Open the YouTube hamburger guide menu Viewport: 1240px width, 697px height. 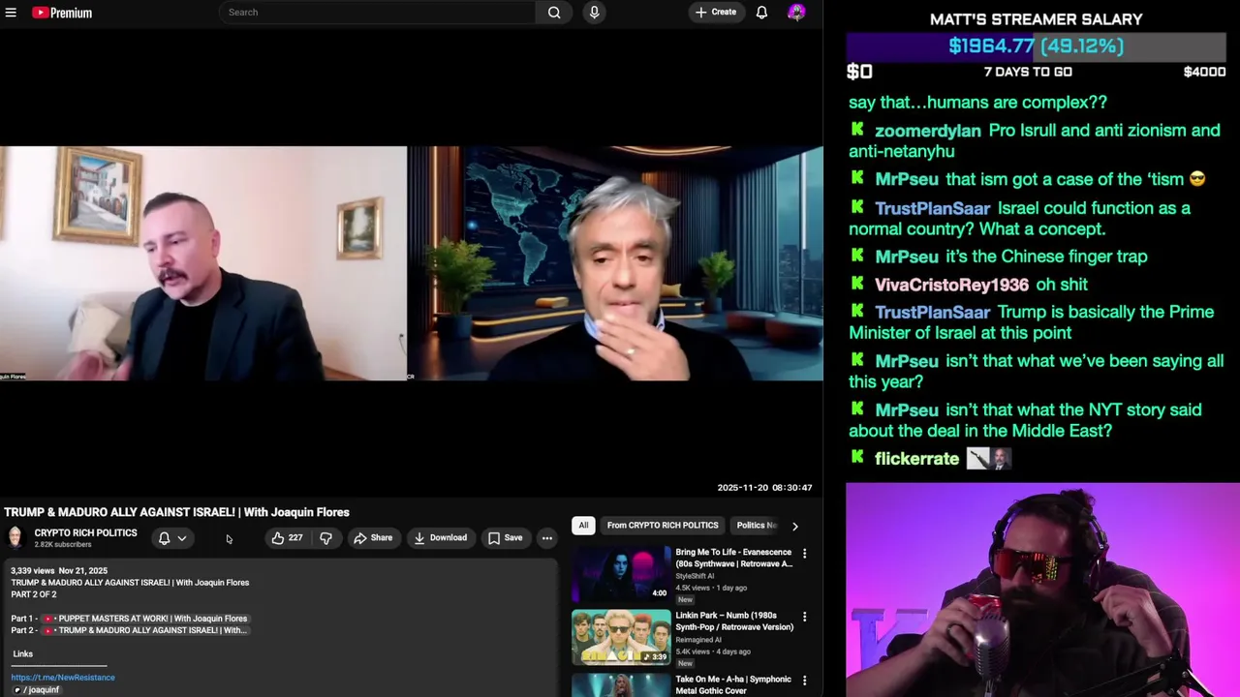coord(10,13)
